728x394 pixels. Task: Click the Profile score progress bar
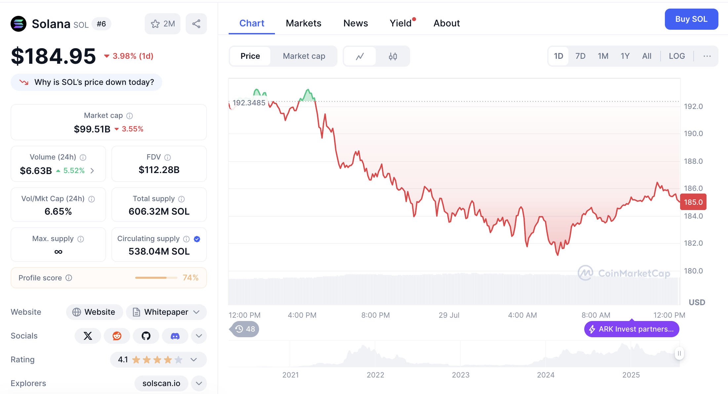tap(156, 278)
